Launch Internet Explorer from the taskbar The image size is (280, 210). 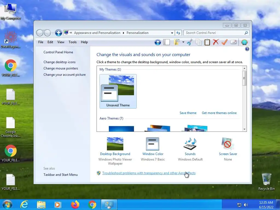(24, 205)
